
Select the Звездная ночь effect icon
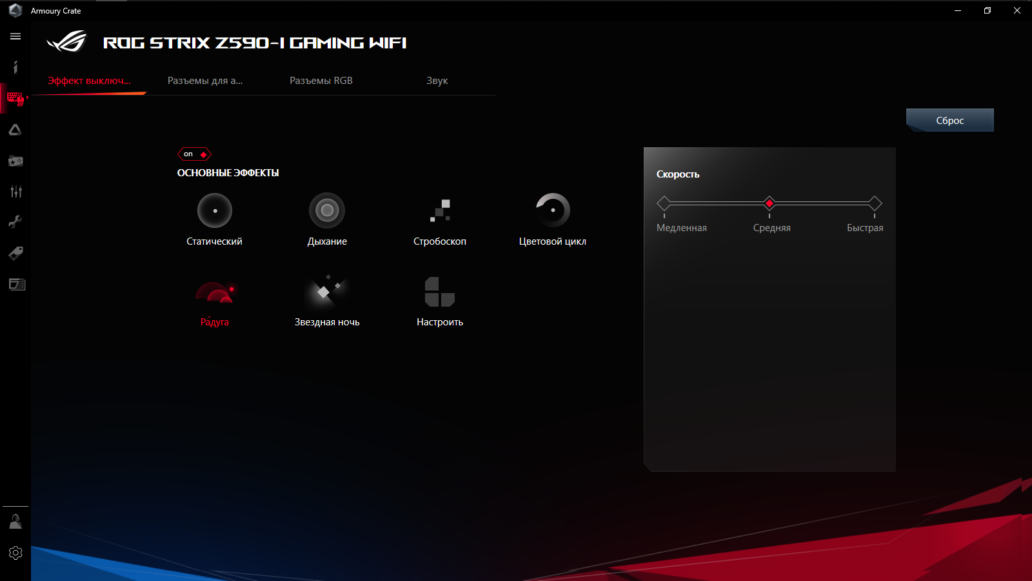click(x=327, y=291)
